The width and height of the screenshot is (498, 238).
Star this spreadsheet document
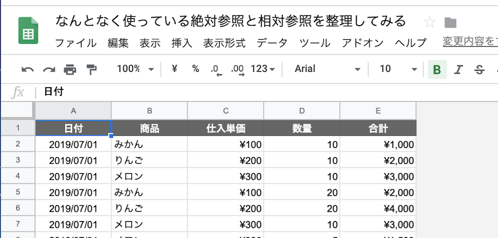[x=430, y=23]
